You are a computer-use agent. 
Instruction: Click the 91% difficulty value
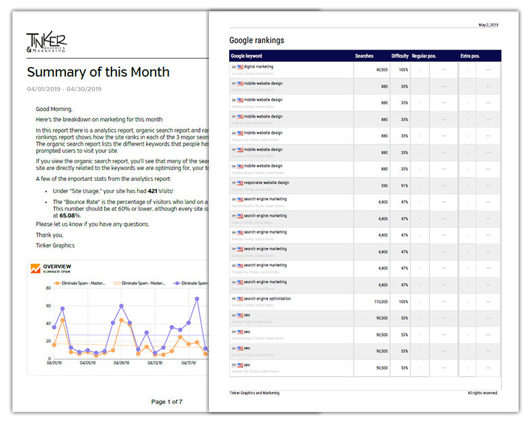tap(405, 186)
